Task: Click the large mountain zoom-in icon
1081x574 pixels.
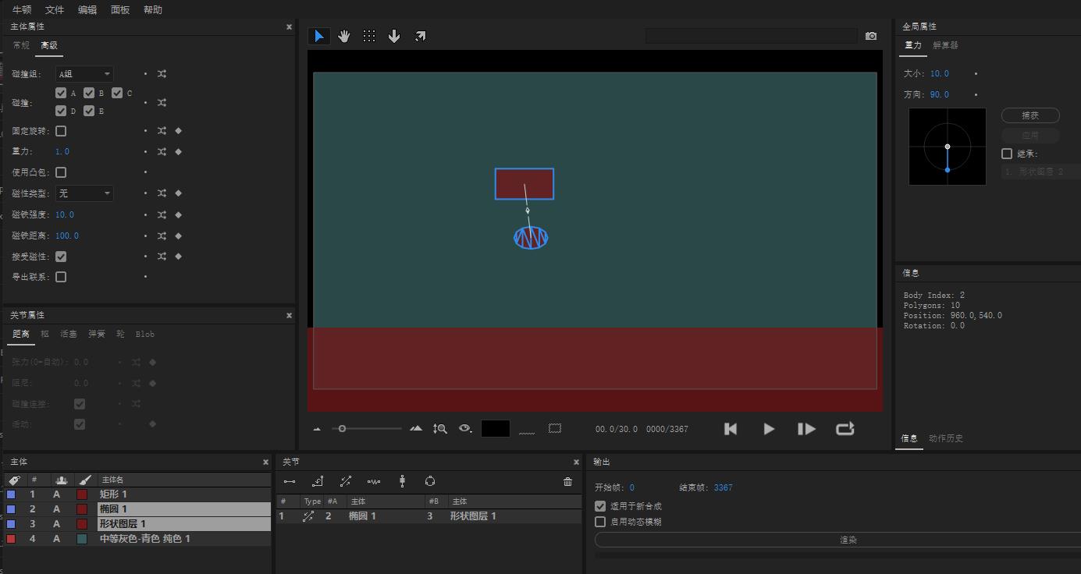Action: tap(416, 428)
